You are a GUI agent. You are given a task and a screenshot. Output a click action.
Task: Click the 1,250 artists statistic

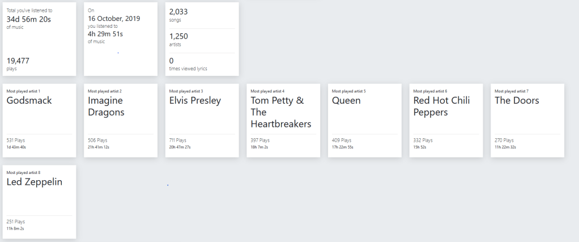coord(178,36)
